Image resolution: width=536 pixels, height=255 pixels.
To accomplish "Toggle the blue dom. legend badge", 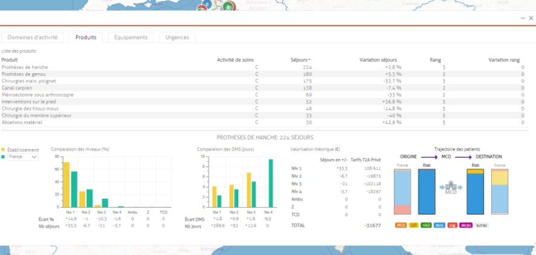I will (438, 225).
